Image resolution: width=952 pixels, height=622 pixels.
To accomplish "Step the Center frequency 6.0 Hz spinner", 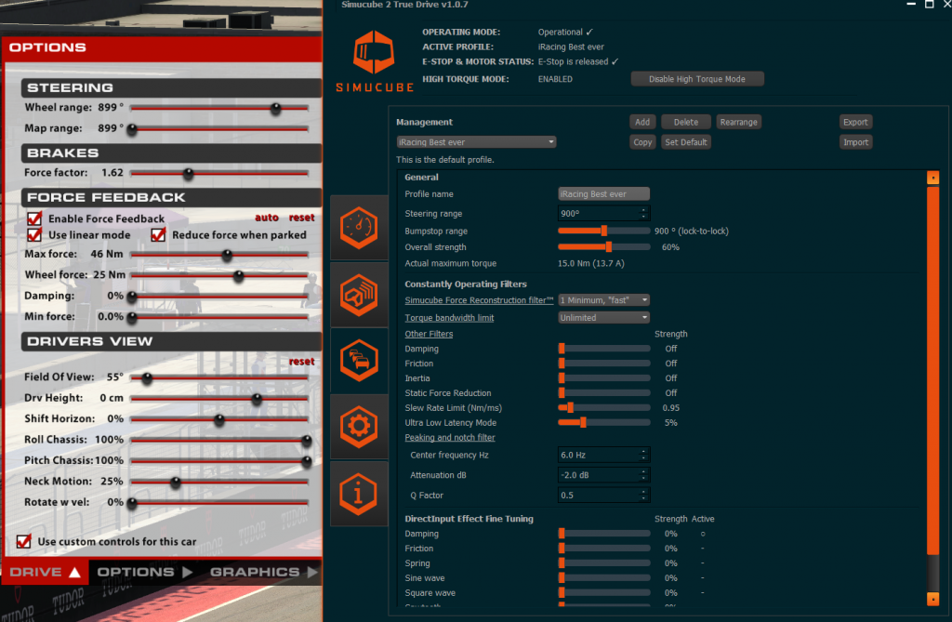I will pos(643,455).
